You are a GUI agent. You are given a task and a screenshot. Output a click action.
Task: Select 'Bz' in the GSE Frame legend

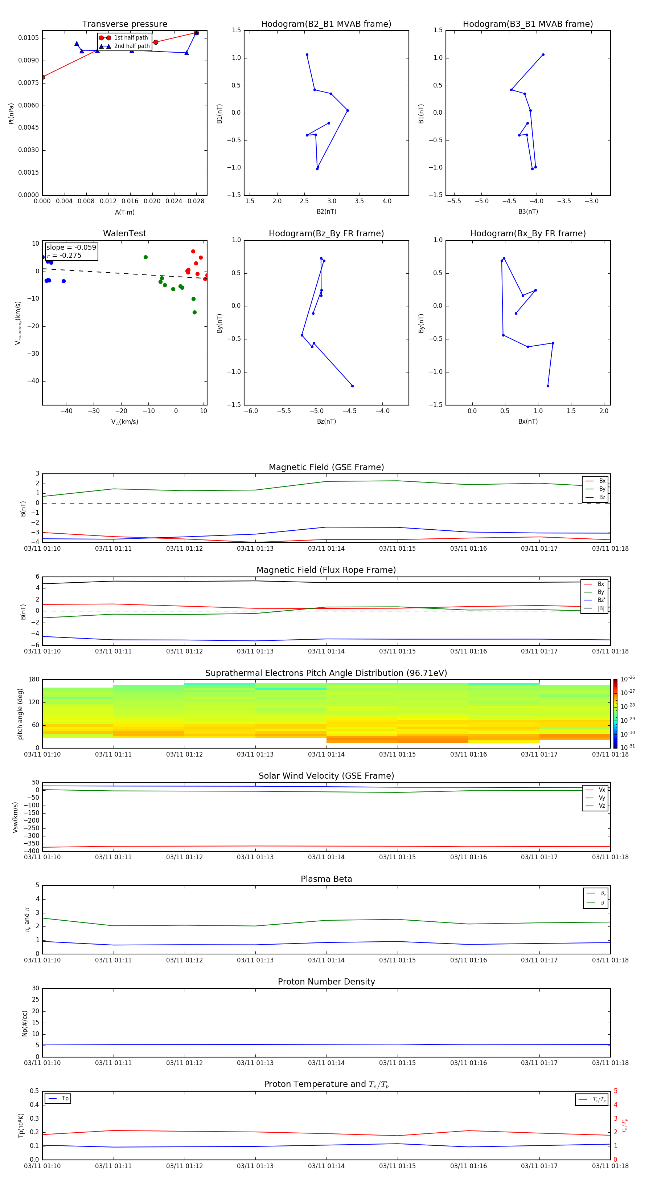click(x=595, y=497)
